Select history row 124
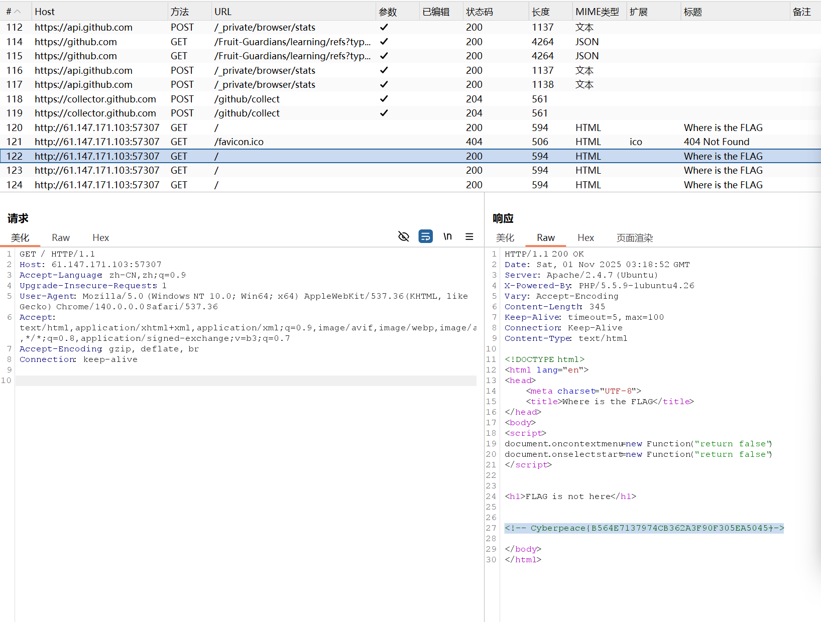821x622 pixels. click(x=410, y=185)
